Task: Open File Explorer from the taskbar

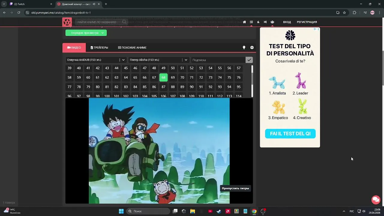Action: coord(193,211)
